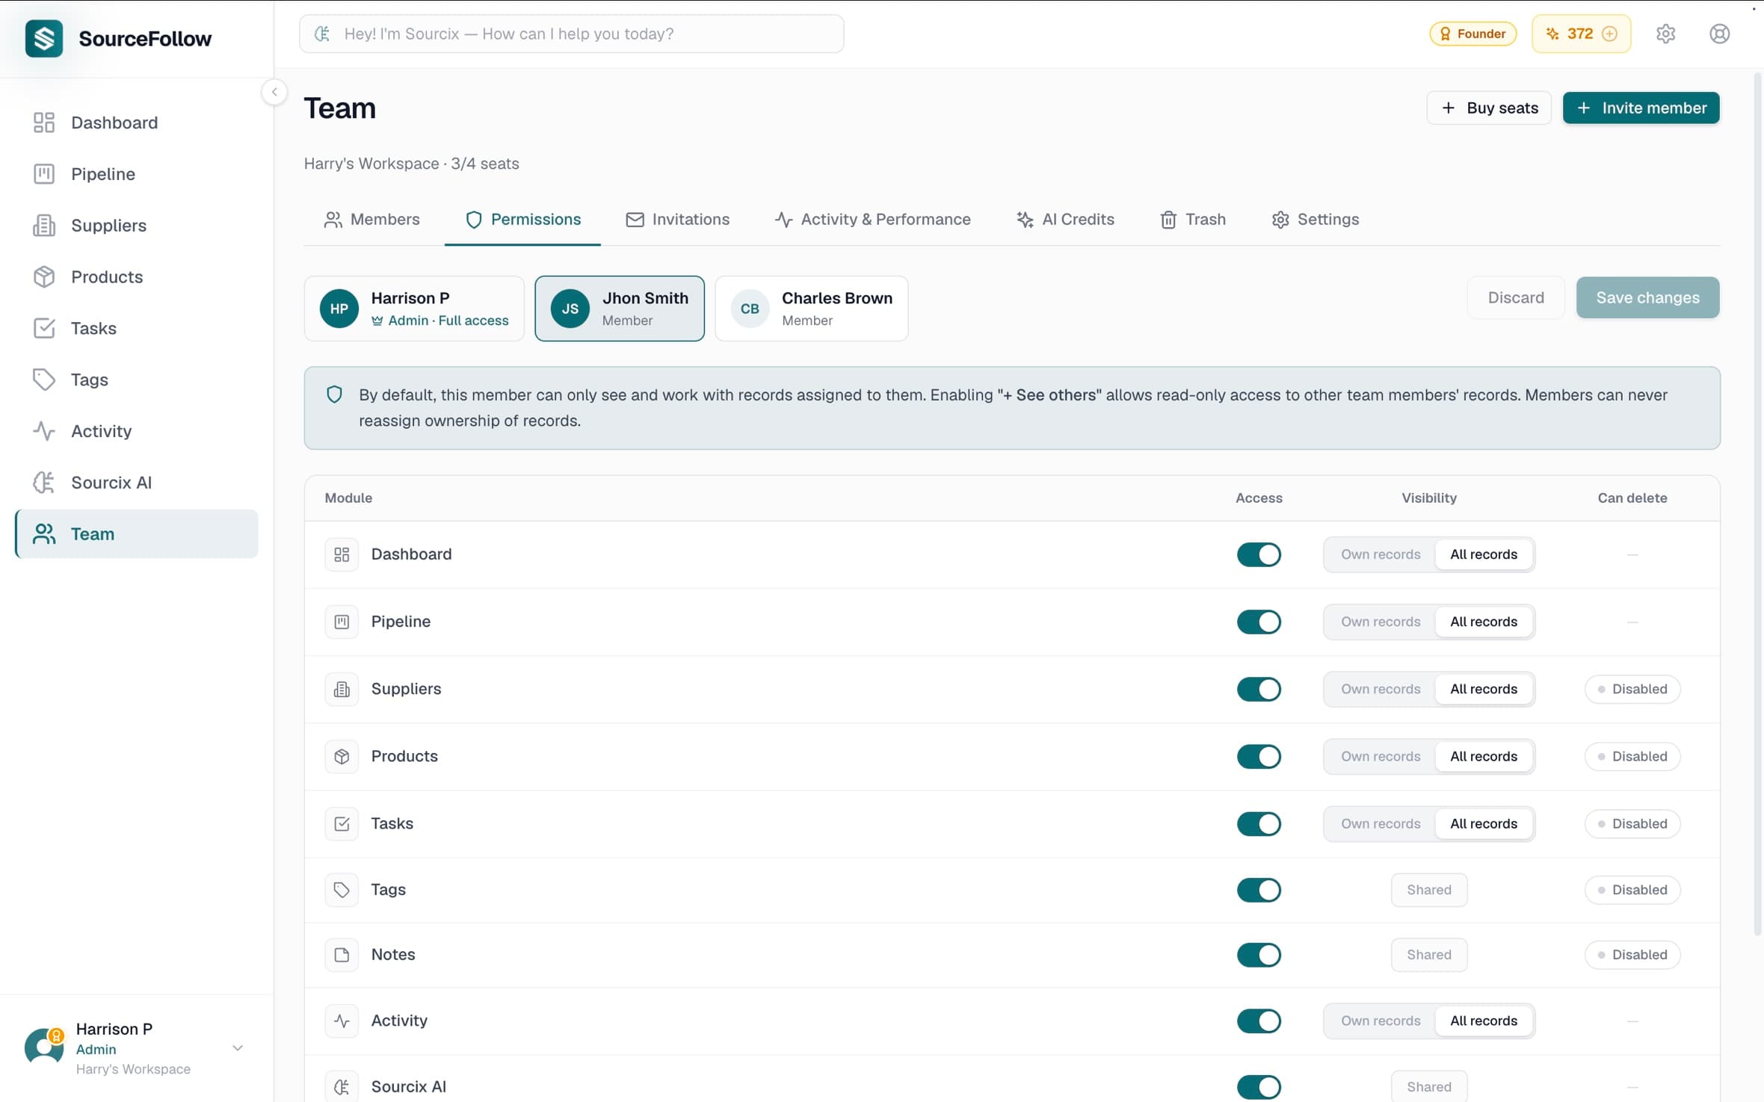
Task: Set Products visibility to Own records
Action: (1379, 756)
